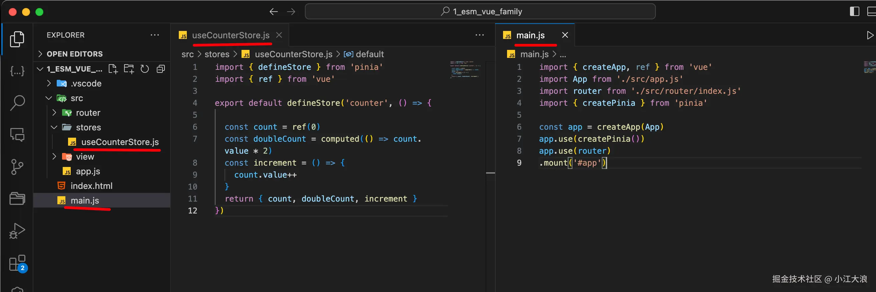Collapse all folders in explorer
Viewport: 876px width, 292px height.
(161, 69)
